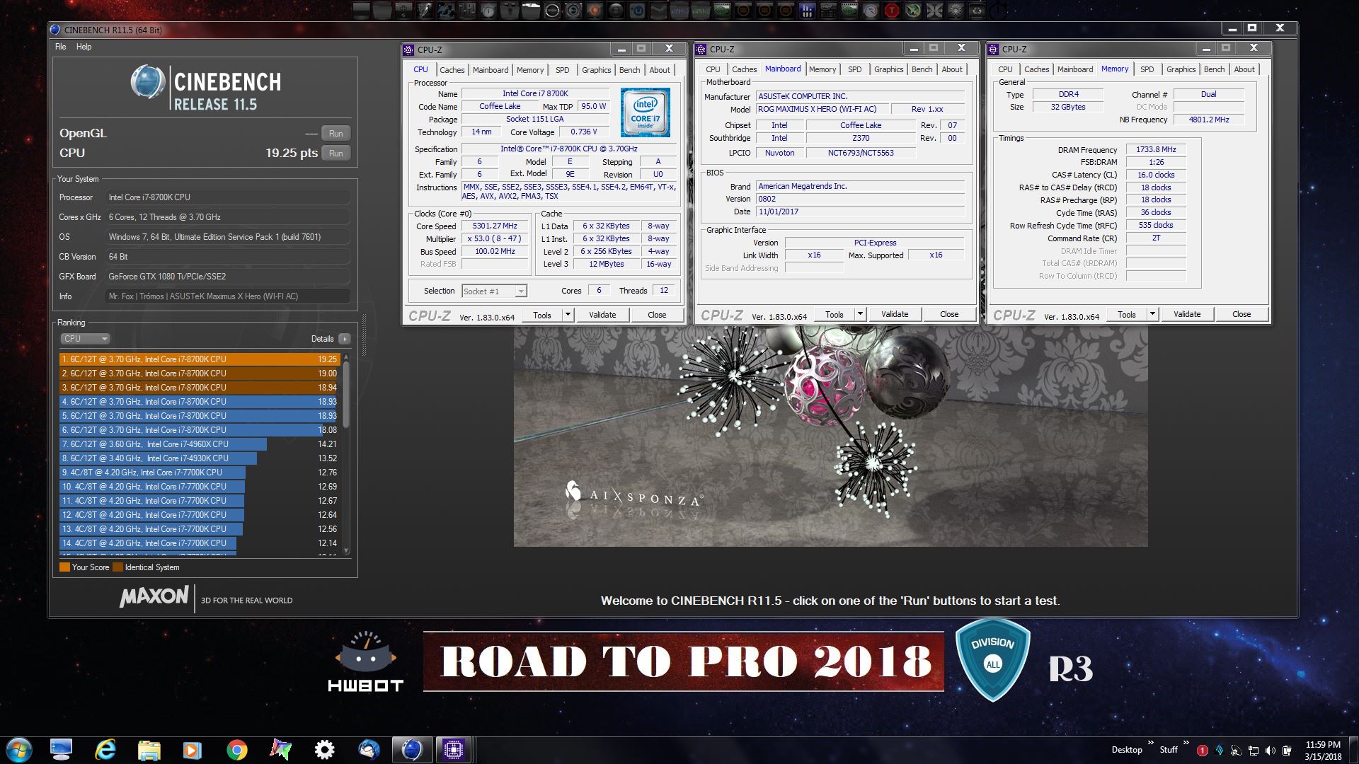Screen dimensions: 1359x764
Task: Switch to Cinebench taskbar button
Action: coord(412,749)
